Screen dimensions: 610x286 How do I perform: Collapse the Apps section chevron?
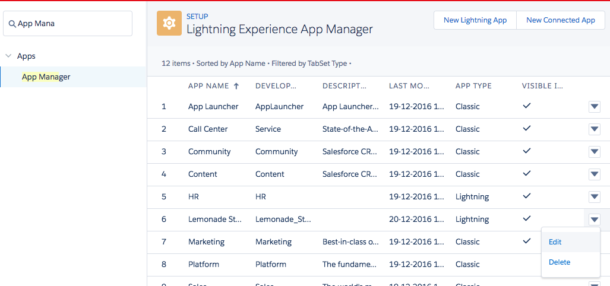(x=8, y=56)
